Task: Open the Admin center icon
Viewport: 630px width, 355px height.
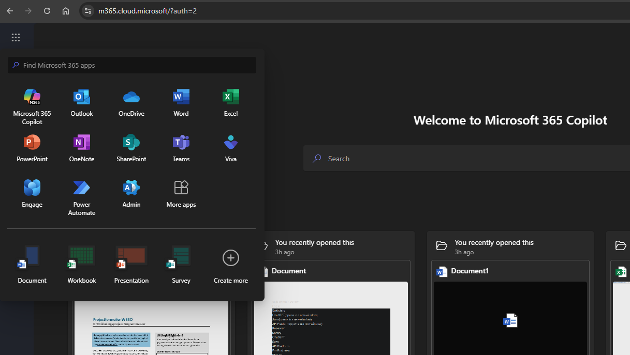Action: pos(131,188)
